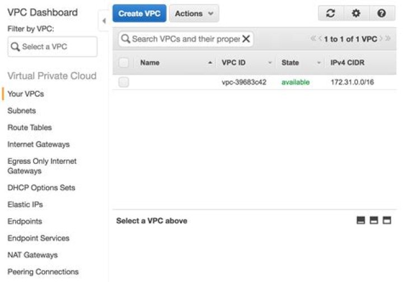
Task: Click the Create VPC button
Action: click(x=139, y=13)
